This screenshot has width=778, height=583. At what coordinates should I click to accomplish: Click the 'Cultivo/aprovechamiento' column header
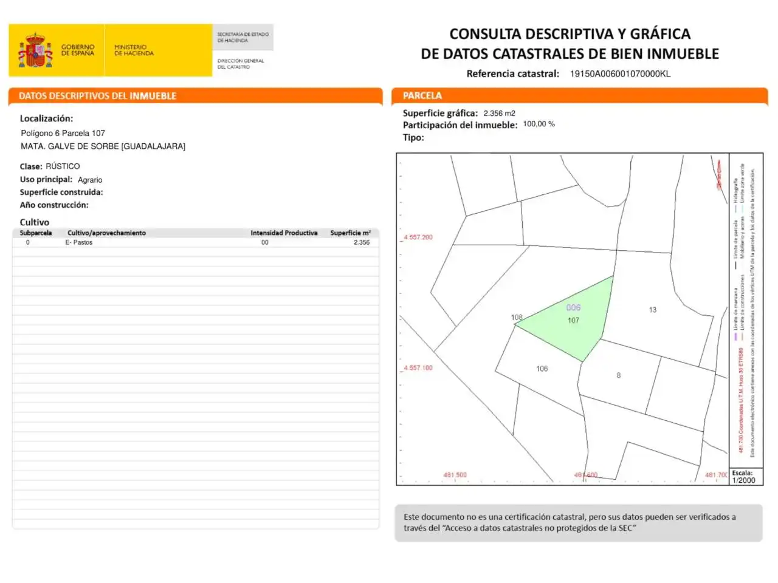106,233
